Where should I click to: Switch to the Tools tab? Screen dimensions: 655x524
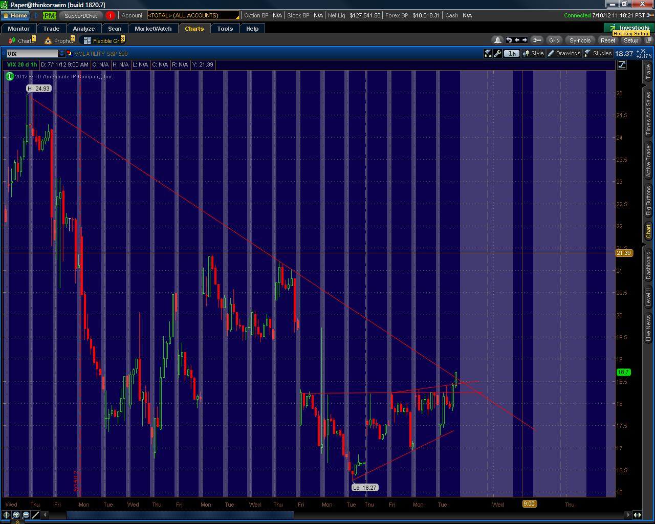tap(225, 29)
